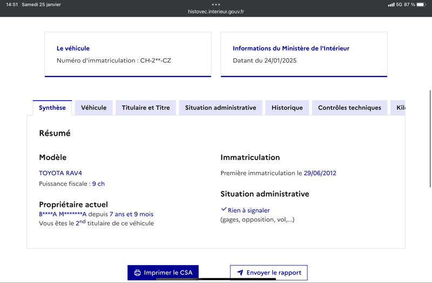
Task: Click the (gages, opposition, vol,...) note
Action: (258, 219)
